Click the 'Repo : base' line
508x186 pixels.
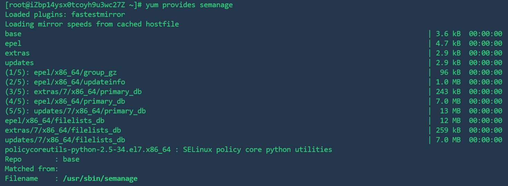[x=42, y=159]
